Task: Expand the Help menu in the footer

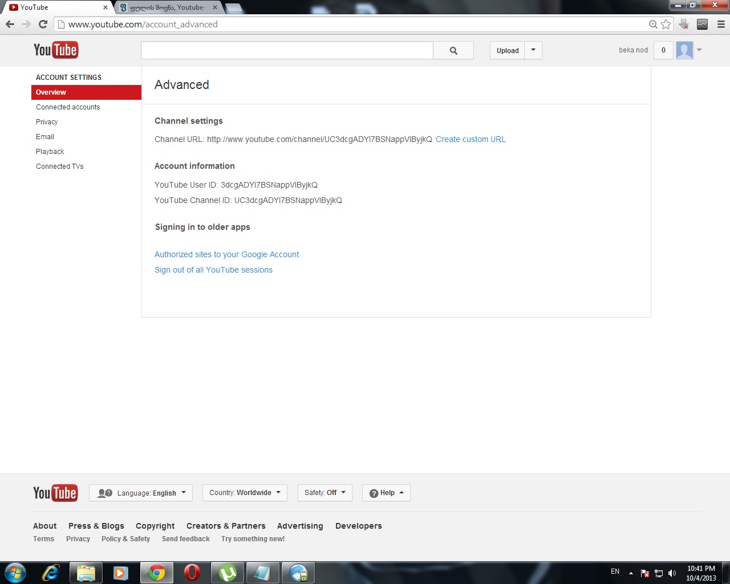Action: click(386, 493)
